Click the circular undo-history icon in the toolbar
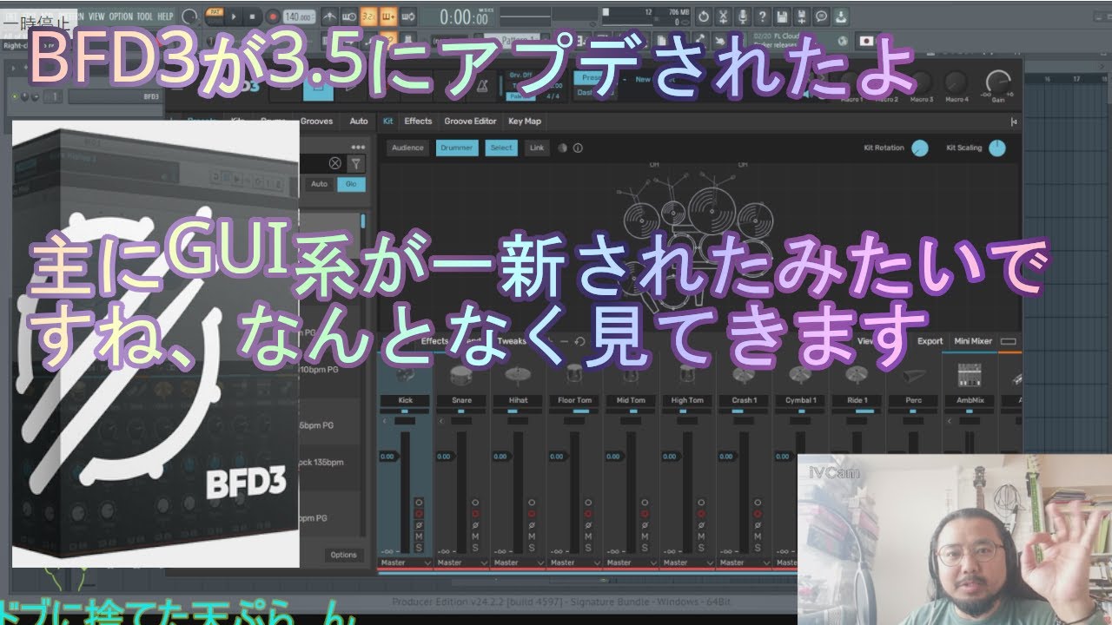 (703, 16)
